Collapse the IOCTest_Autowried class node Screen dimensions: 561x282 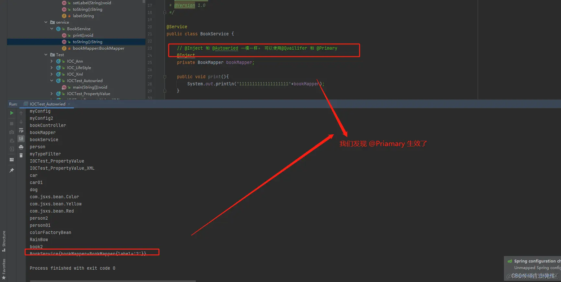[x=52, y=81]
